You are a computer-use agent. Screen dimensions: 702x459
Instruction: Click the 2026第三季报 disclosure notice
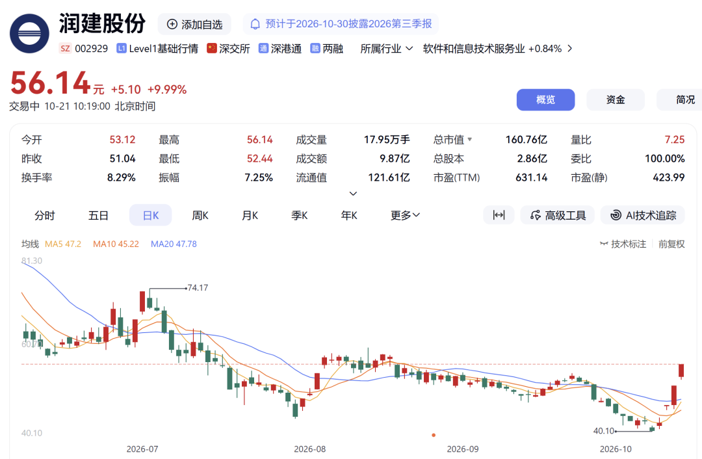[341, 24]
